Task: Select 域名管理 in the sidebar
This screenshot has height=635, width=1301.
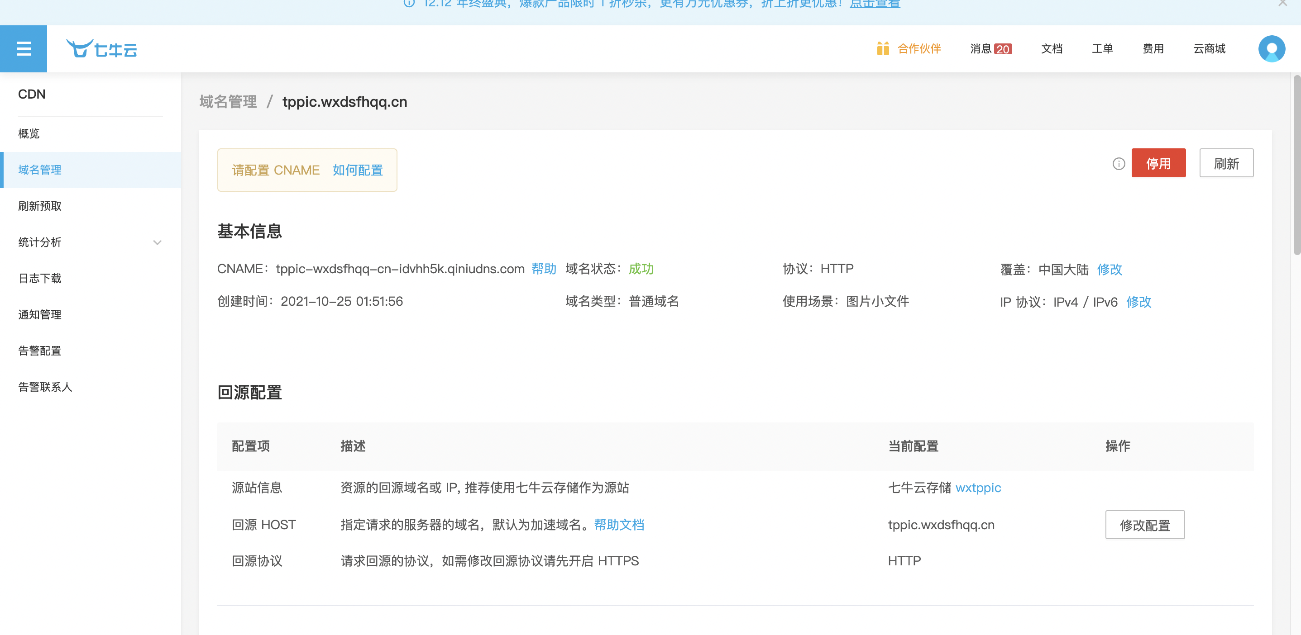Action: pos(91,170)
